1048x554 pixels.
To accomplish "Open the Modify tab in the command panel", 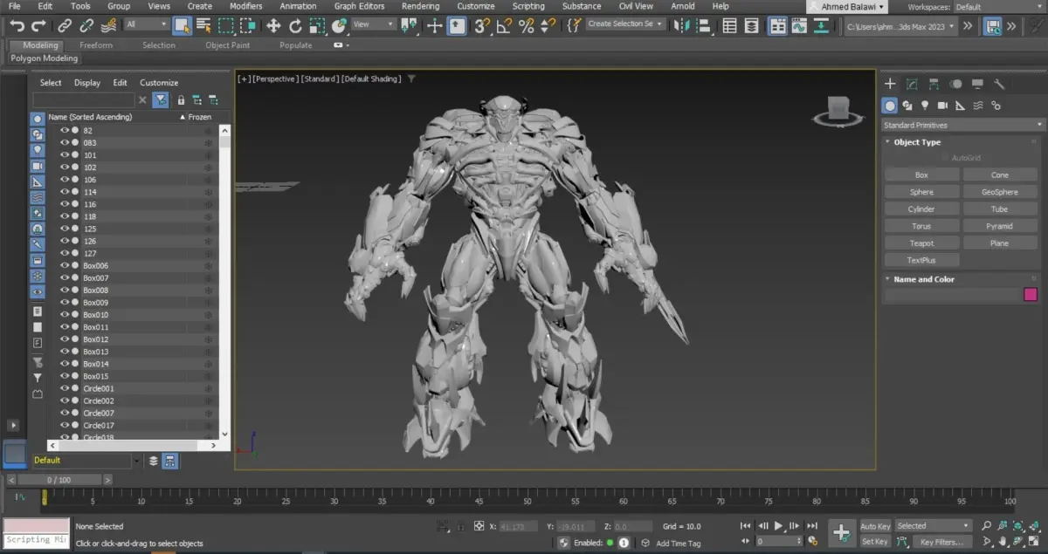I will (x=912, y=84).
